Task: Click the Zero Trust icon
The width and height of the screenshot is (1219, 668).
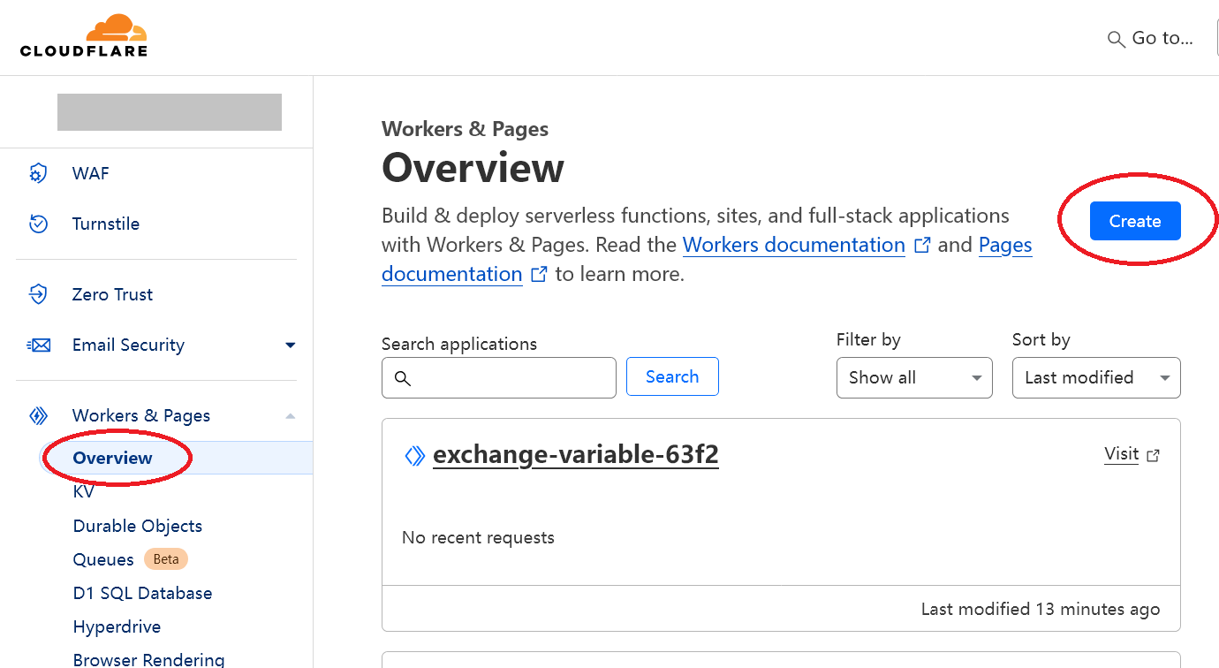Action: click(38, 294)
